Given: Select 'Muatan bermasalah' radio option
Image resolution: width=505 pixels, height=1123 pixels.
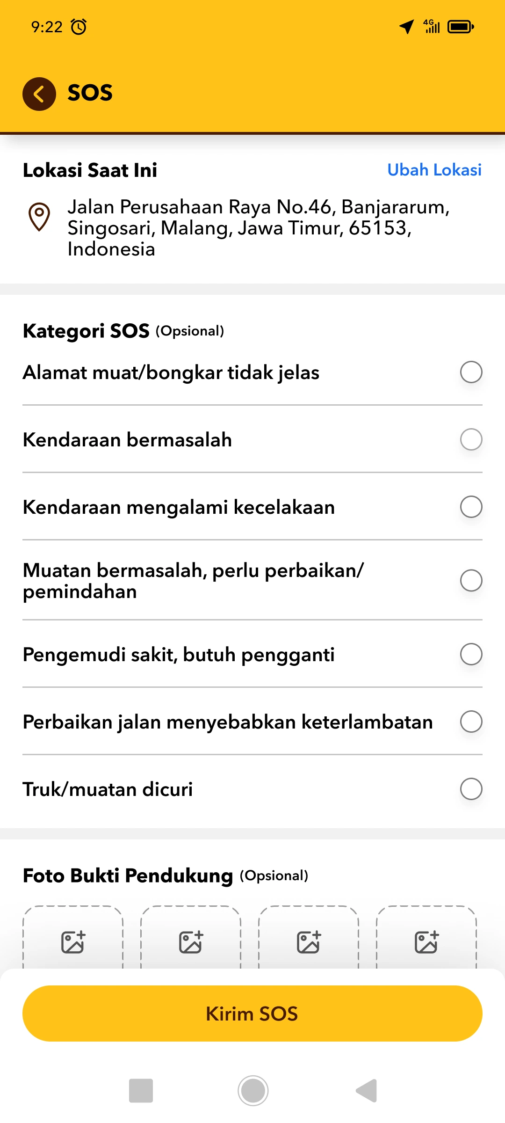Looking at the screenshot, I should pyautogui.click(x=471, y=581).
